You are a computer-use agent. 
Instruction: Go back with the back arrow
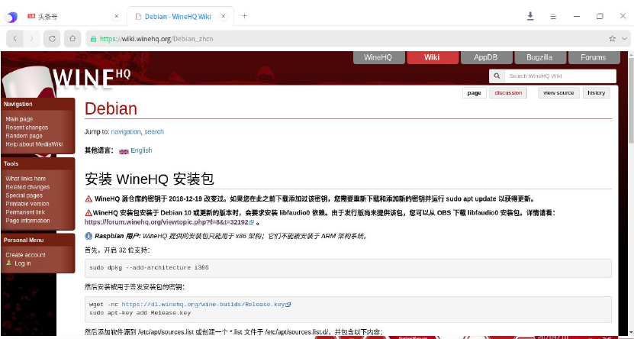(15, 39)
